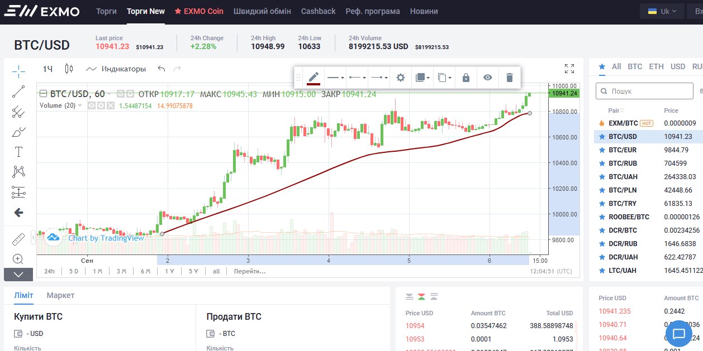
Task: Toggle favorite star for DCR/BTC pair
Action: click(x=602, y=230)
